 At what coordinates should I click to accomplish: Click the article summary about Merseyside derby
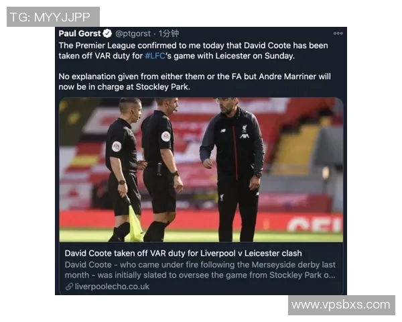coord(200,270)
